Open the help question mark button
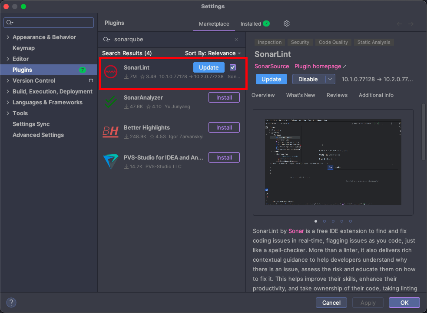Screen dimensions: 427x313 [x=11, y=303]
